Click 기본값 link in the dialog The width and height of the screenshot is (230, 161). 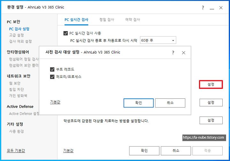click(x=55, y=102)
